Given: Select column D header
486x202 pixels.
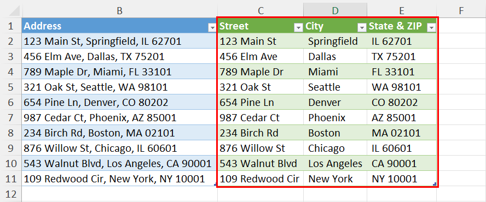Looking at the screenshot, I should pyautogui.click(x=335, y=10).
